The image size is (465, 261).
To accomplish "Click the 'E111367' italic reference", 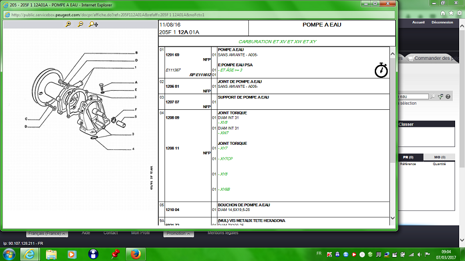I will click(x=173, y=70).
